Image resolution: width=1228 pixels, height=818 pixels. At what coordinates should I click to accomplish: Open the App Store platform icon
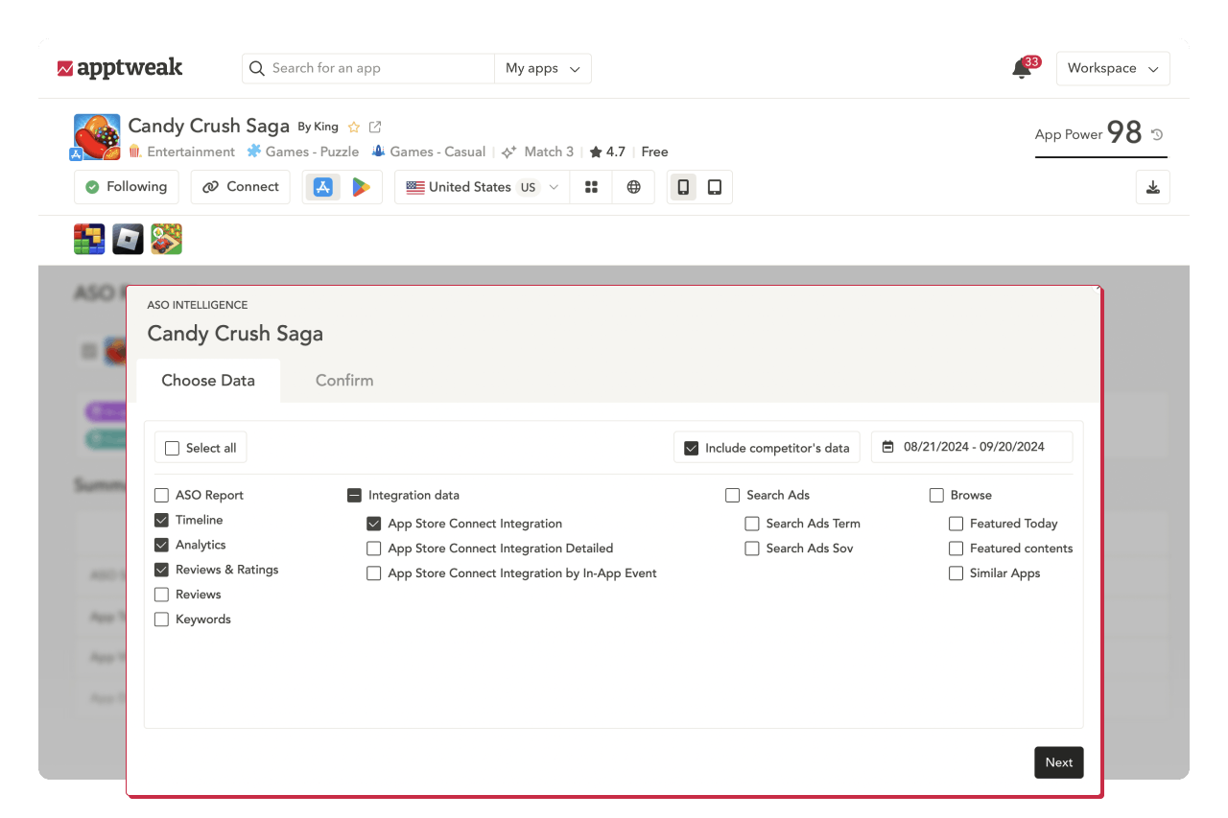coord(322,187)
